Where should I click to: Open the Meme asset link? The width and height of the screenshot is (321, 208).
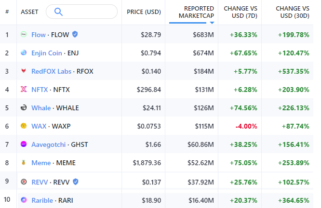tap(41, 163)
